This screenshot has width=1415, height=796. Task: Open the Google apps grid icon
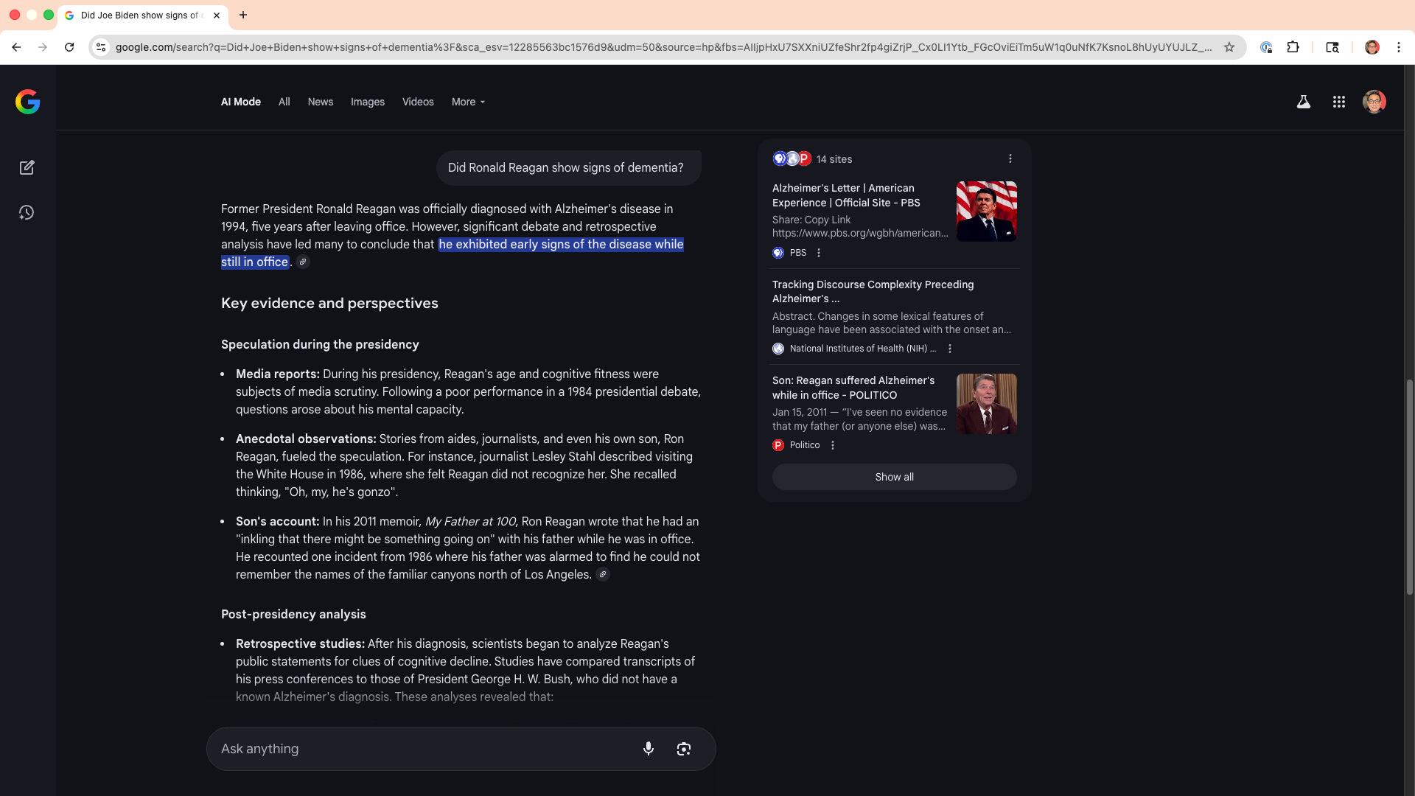click(1338, 102)
